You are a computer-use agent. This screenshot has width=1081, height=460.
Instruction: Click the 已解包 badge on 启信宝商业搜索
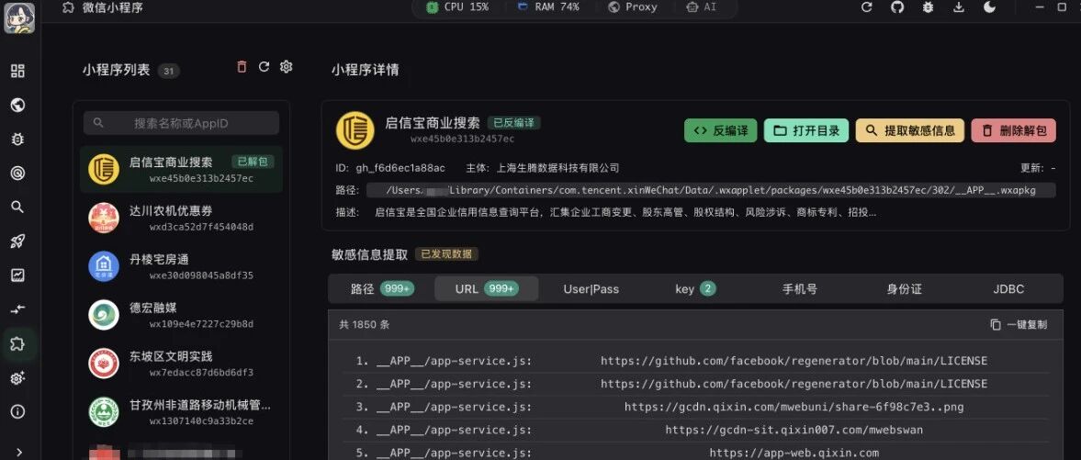point(253,162)
